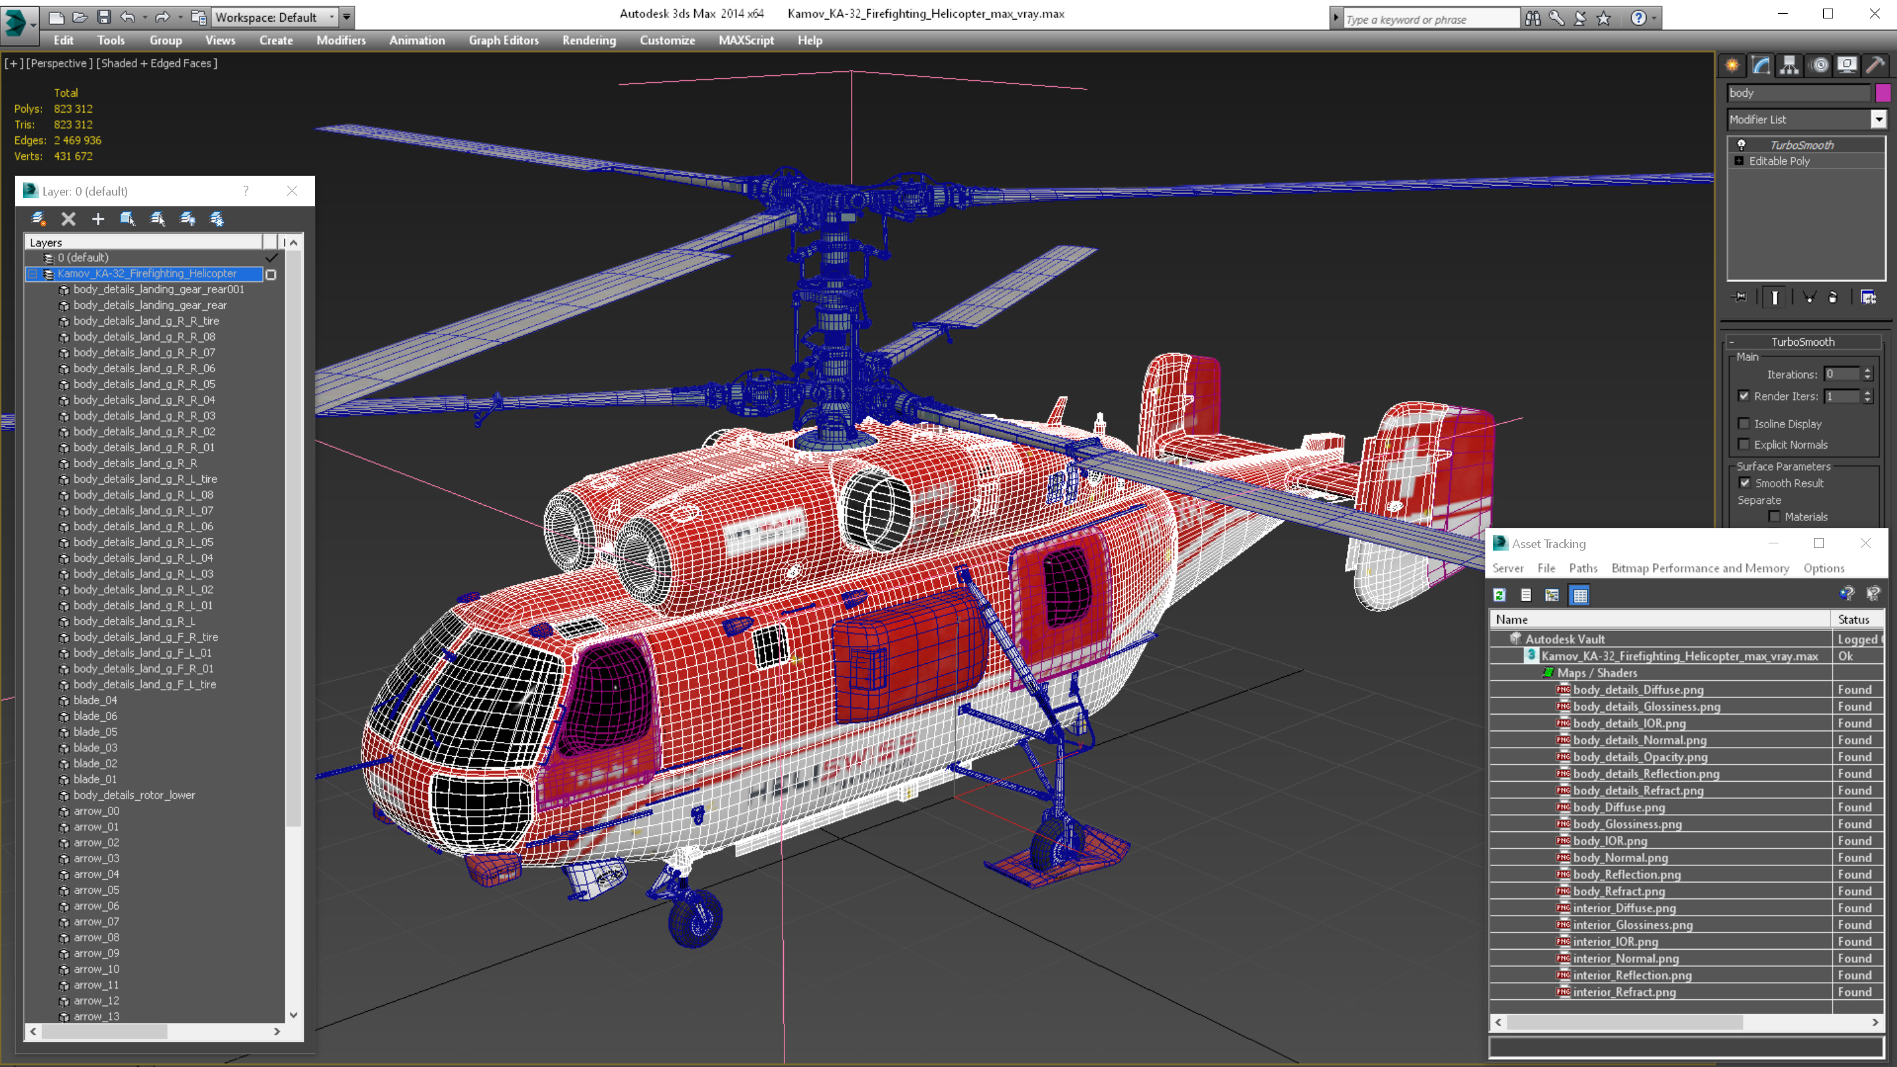
Task: Click the Status column header in Asset Tracking
Action: (1858, 619)
